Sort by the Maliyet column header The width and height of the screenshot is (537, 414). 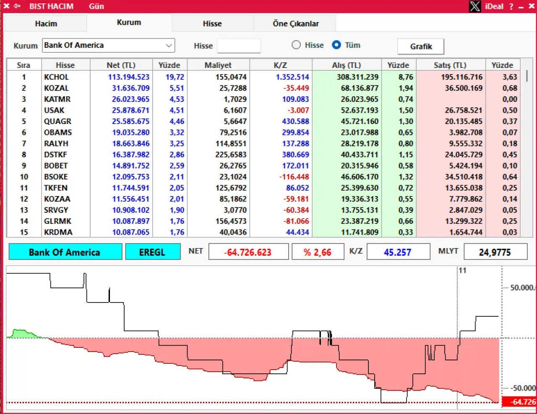[x=218, y=65]
